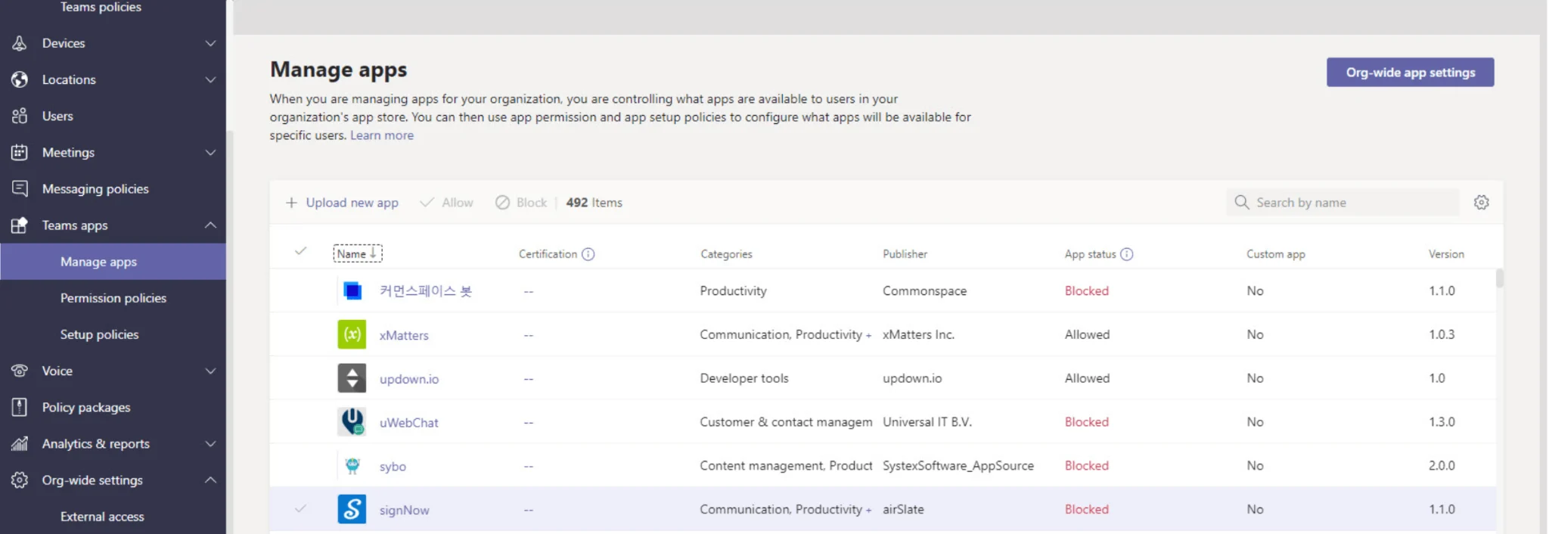Click the Search by name field

tap(1343, 202)
